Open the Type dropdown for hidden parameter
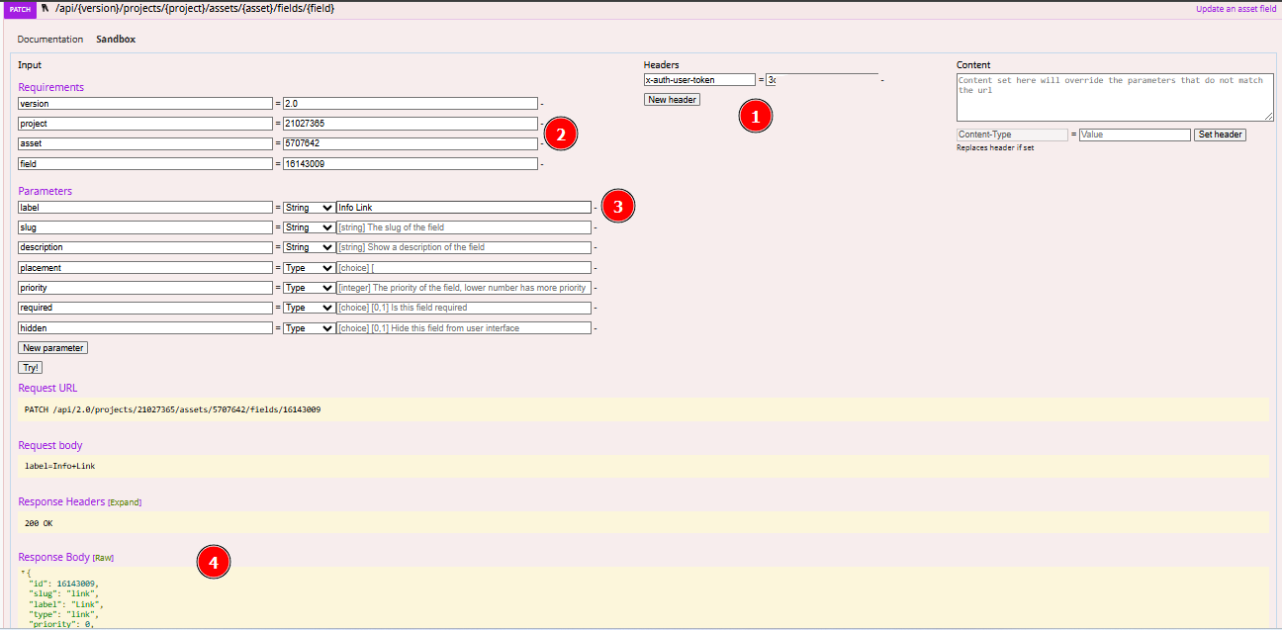 (x=309, y=328)
